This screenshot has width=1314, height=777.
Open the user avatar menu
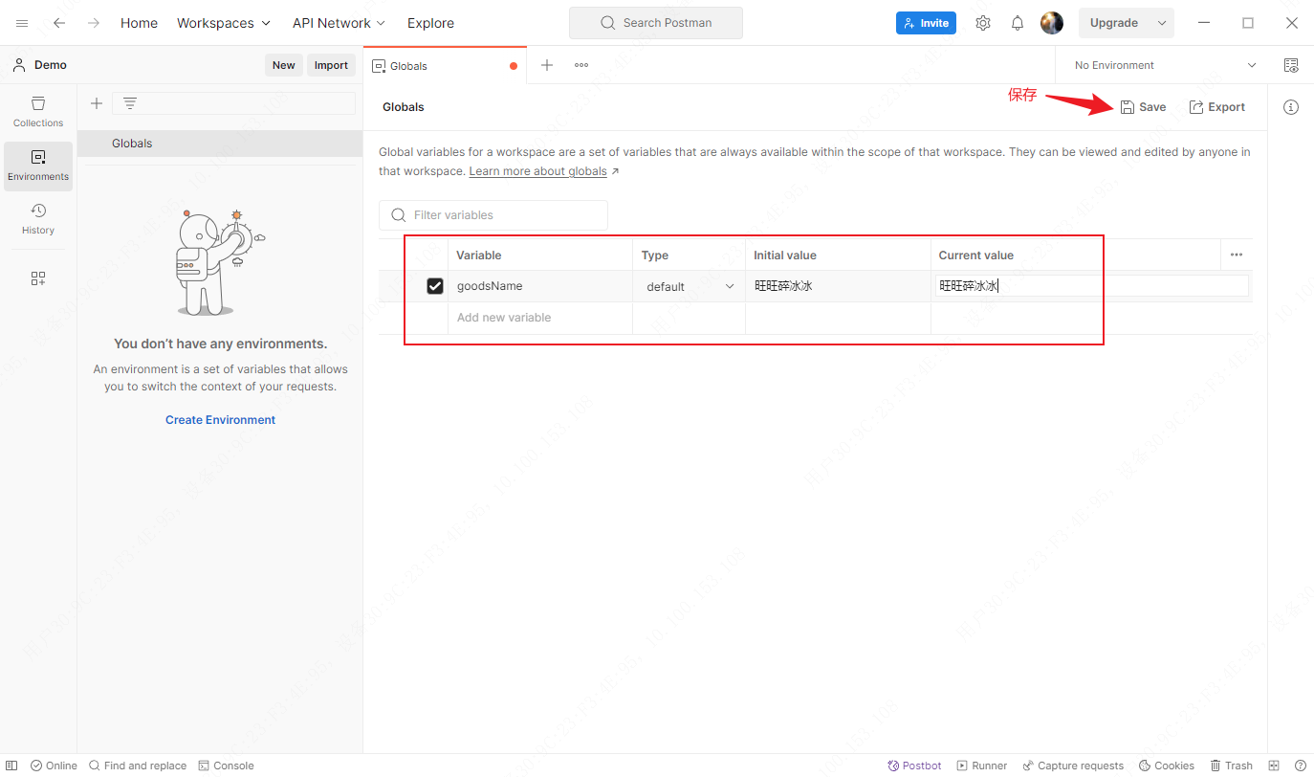coord(1052,23)
